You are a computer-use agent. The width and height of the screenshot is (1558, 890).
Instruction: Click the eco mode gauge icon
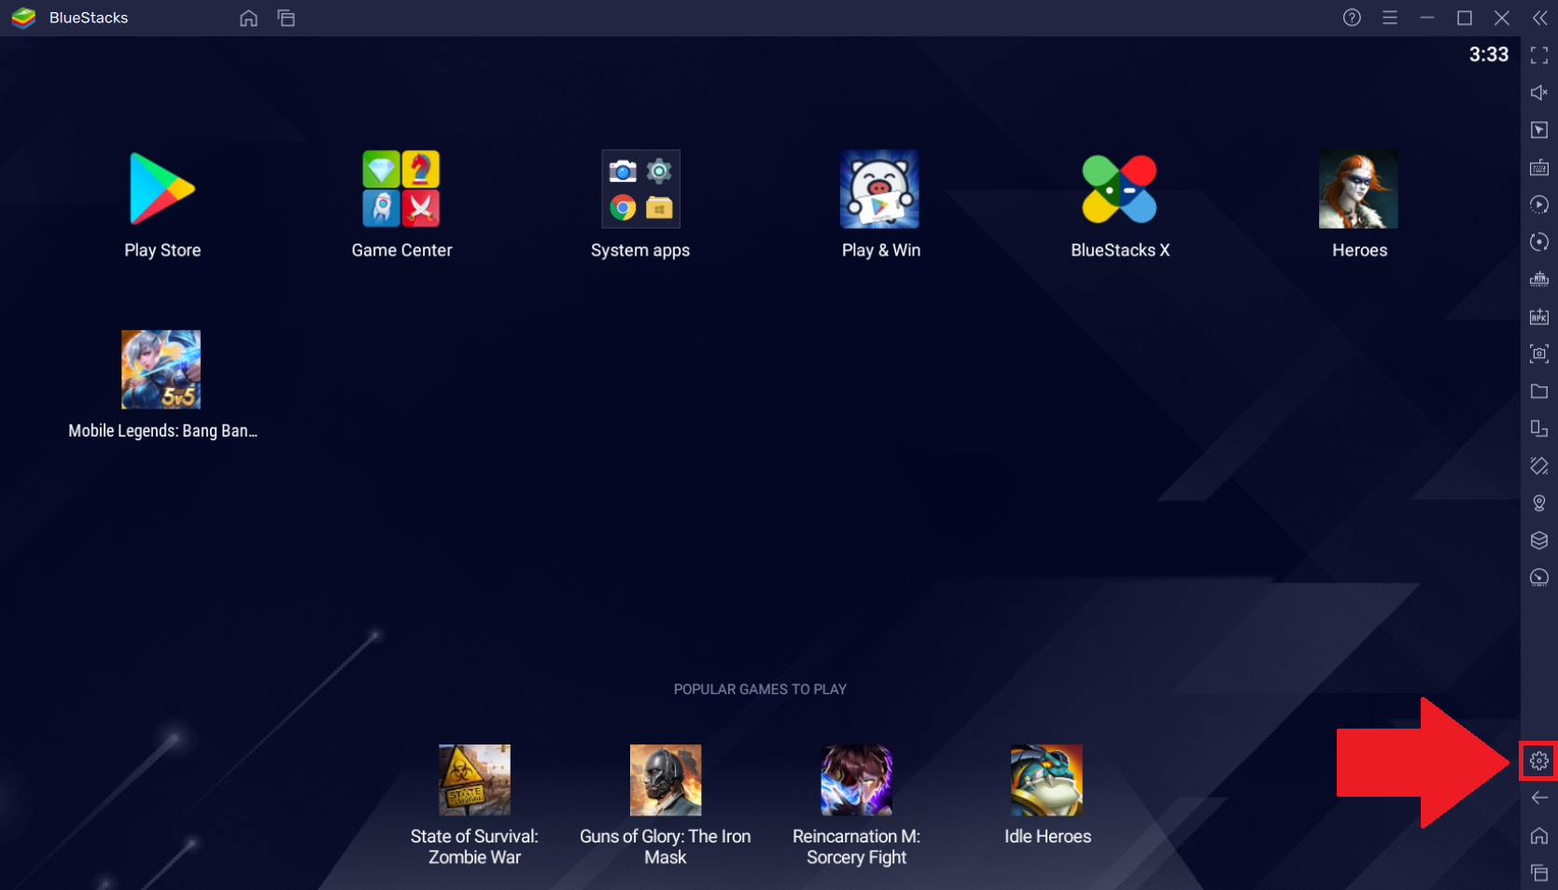click(1539, 577)
